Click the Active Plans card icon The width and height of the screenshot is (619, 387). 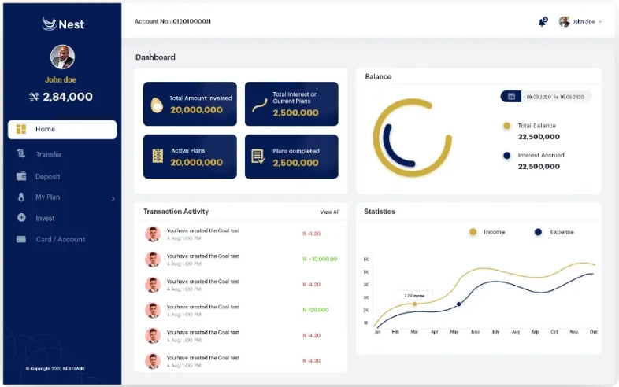tap(158, 156)
